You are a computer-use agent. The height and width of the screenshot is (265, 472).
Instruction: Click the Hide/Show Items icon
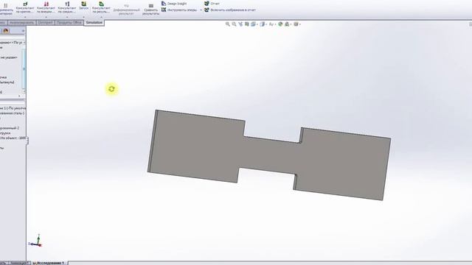coord(271,24)
